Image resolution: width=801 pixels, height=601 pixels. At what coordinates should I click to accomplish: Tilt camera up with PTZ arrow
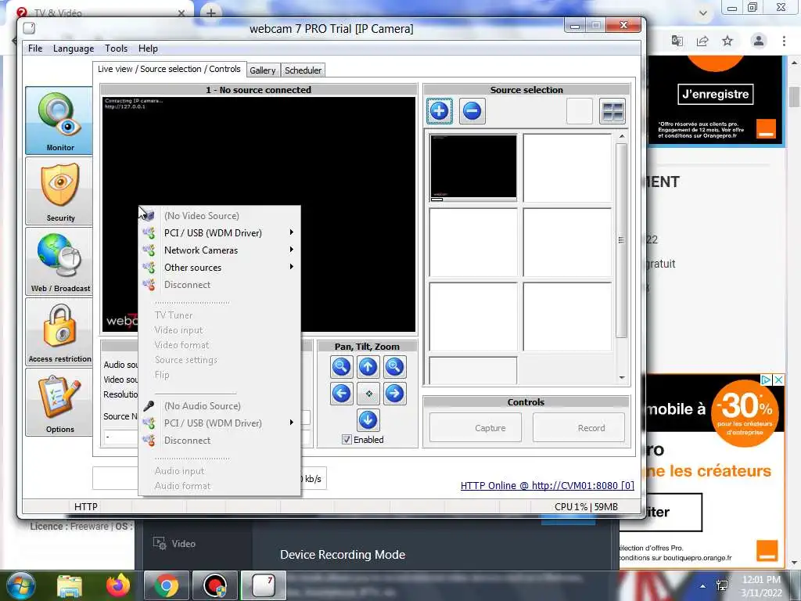coord(368,366)
